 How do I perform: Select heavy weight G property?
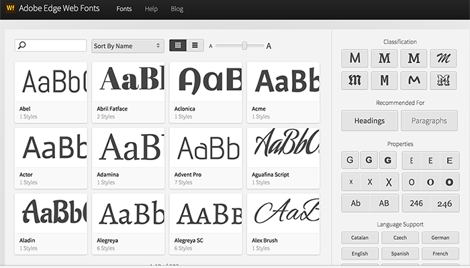coord(388,160)
